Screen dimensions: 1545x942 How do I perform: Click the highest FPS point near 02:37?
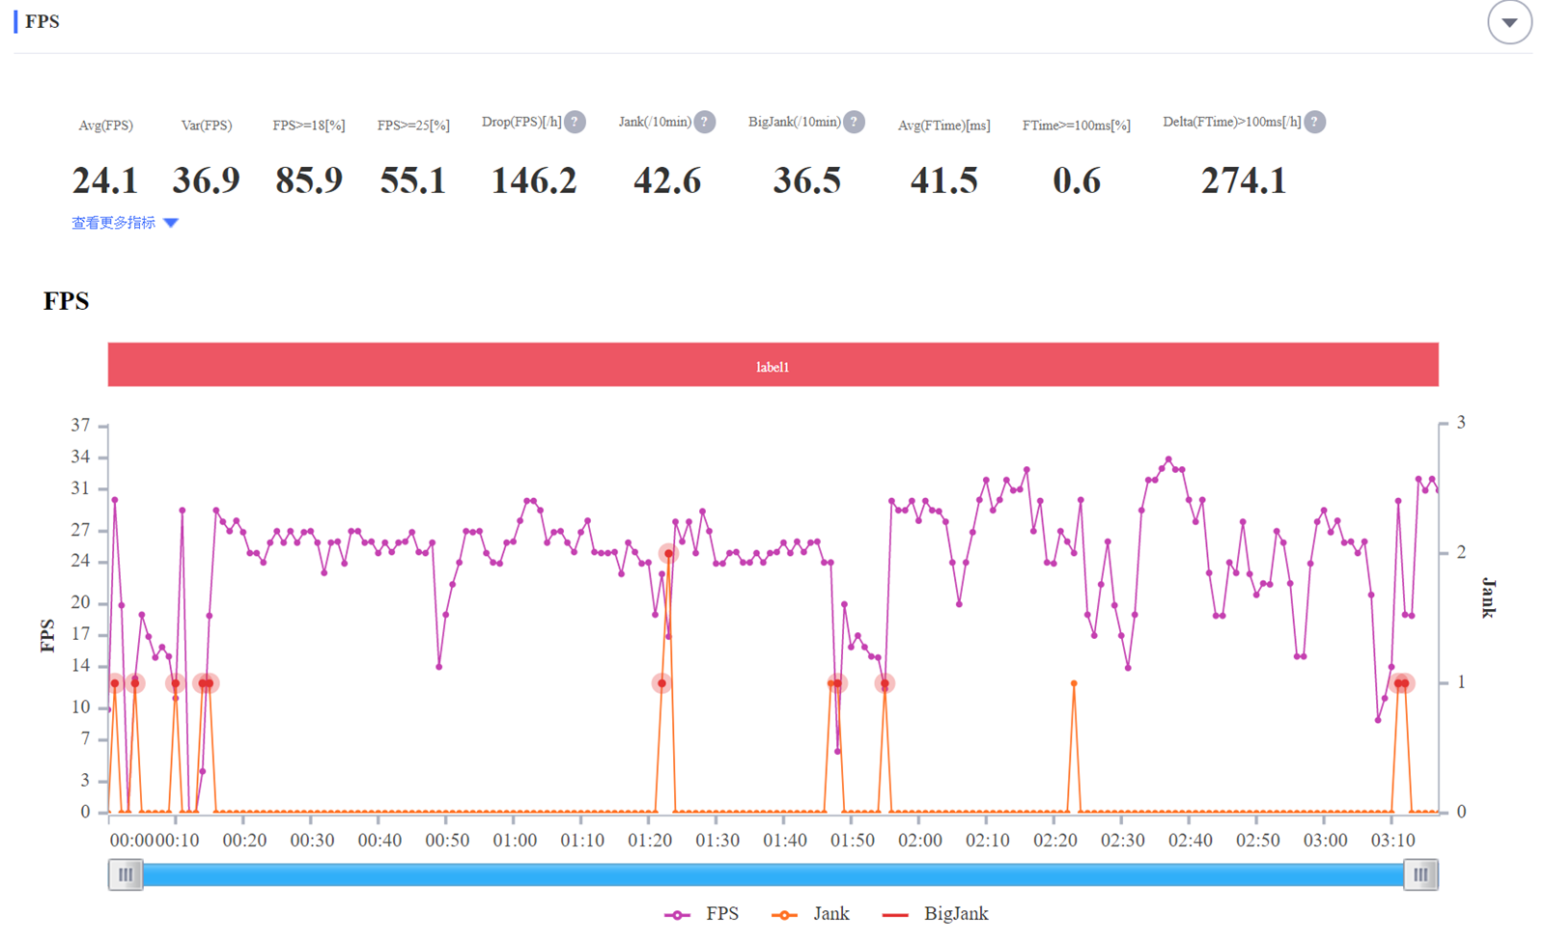pyautogui.click(x=1168, y=459)
